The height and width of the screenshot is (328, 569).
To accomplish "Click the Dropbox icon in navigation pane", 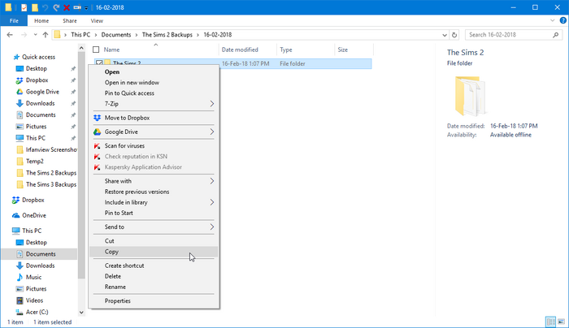I will [15, 200].
